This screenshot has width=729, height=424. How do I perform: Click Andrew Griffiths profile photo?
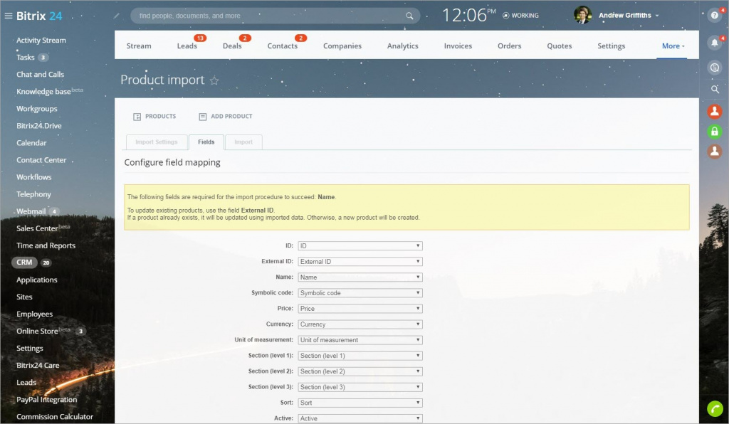click(582, 15)
